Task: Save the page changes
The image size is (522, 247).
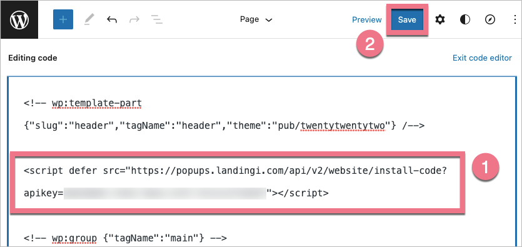Action: click(x=407, y=19)
